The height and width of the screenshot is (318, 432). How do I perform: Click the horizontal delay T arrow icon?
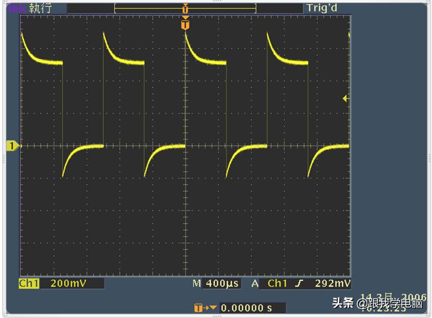pos(206,308)
